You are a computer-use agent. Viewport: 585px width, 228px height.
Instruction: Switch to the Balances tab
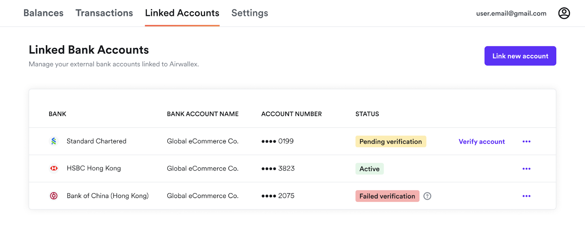[44, 13]
